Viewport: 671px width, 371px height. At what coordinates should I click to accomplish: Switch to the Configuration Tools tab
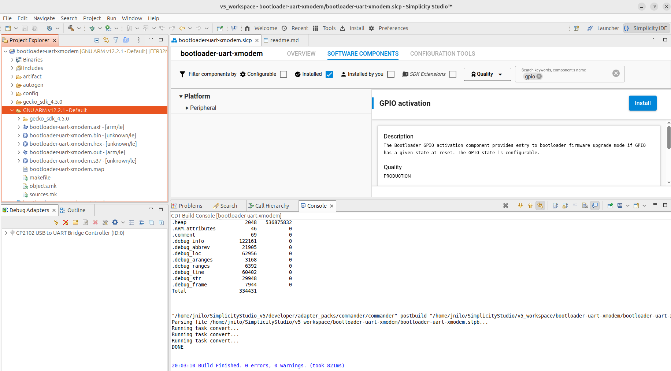point(442,54)
